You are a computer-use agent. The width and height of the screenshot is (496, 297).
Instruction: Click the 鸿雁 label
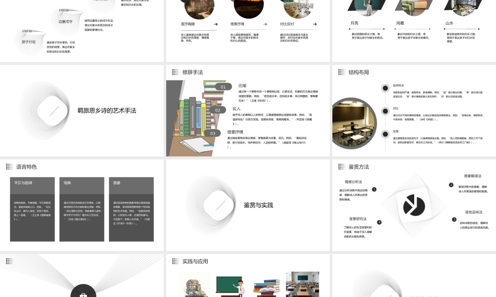[400, 23]
